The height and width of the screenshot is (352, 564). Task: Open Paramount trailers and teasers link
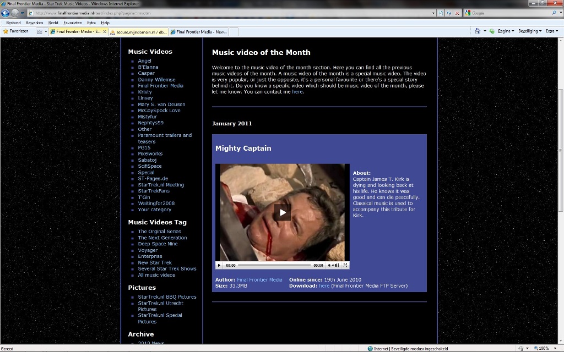[x=165, y=138]
